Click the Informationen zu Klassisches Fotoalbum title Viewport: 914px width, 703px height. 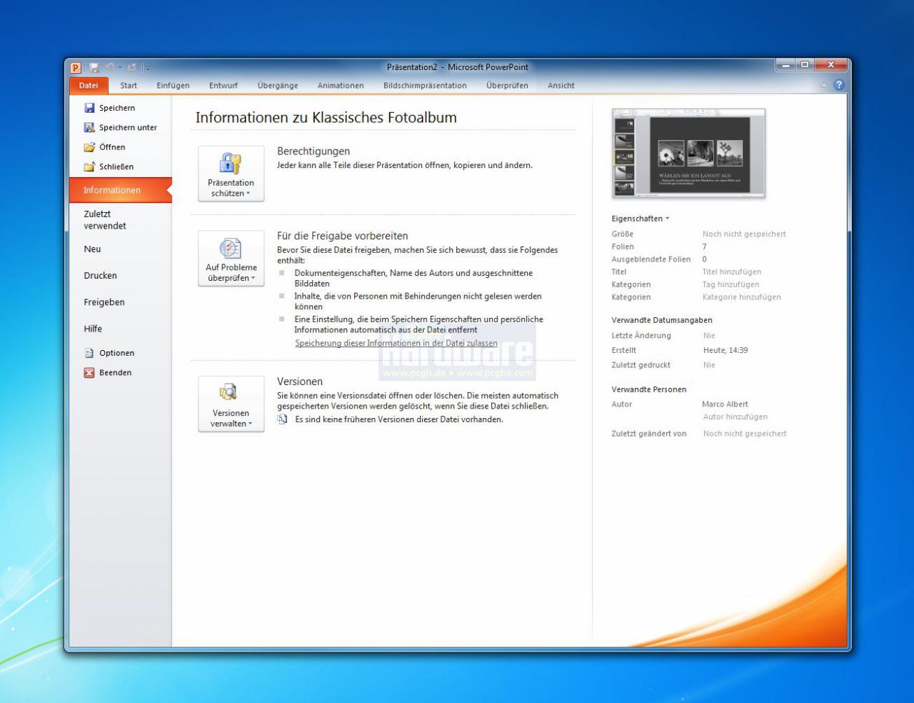coord(326,118)
